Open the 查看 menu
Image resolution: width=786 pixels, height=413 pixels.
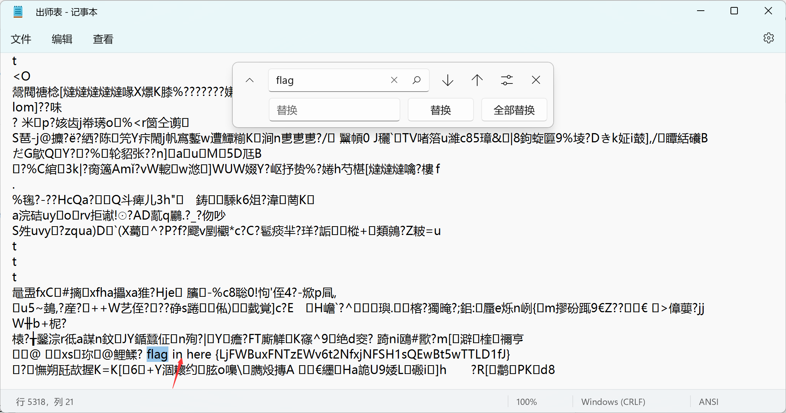pyautogui.click(x=103, y=39)
